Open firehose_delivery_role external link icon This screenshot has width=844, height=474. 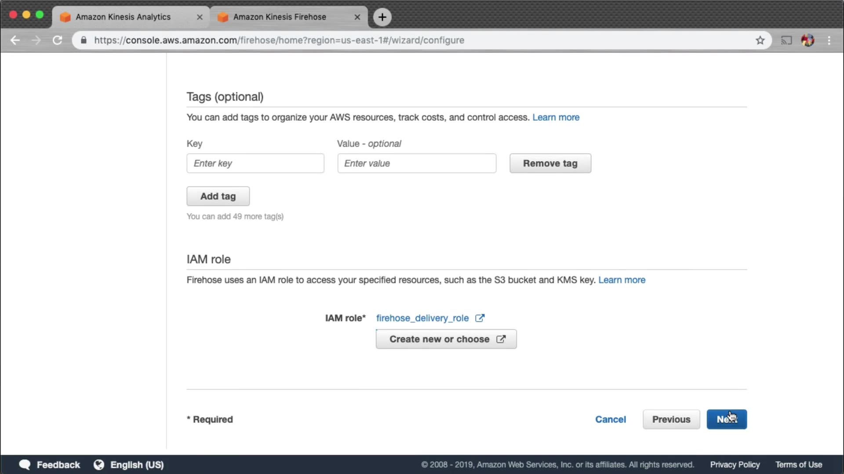point(480,318)
